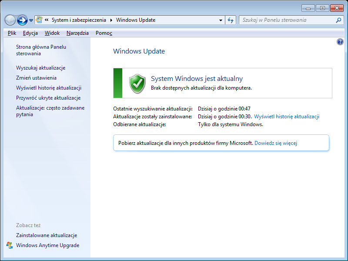
Task: Close the Windows Update window
Action: click(337, 8)
